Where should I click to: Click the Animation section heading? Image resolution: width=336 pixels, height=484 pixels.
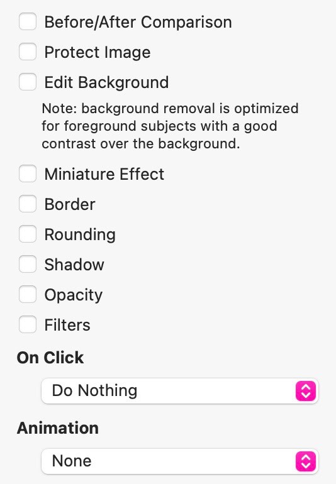pyautogui.click(x=58, y=428)
